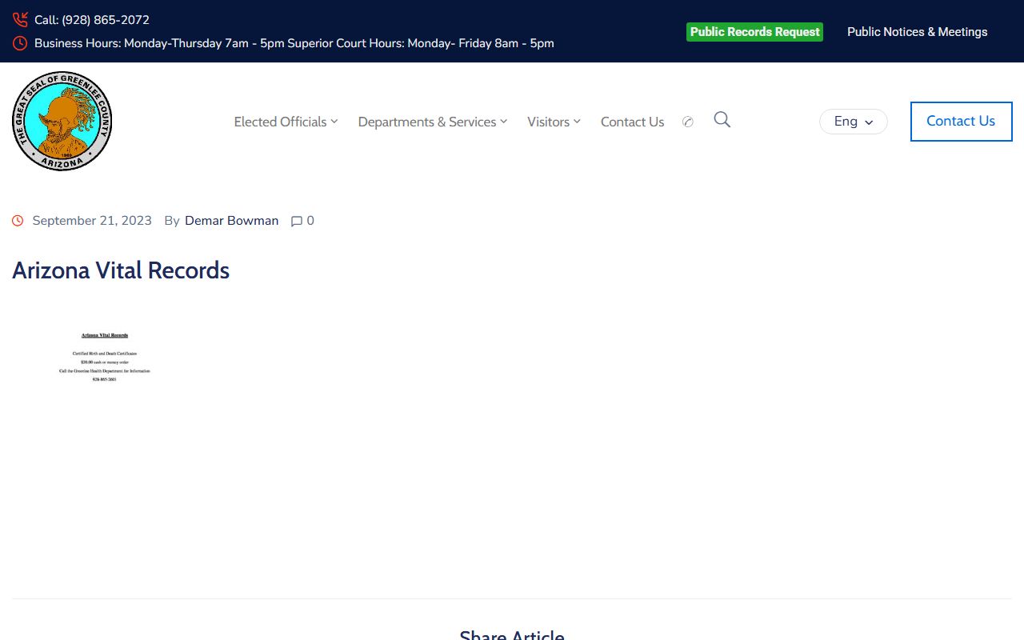Open the Eng language dropdown
The image size is (1024, 640).
(x=854, y=122)
